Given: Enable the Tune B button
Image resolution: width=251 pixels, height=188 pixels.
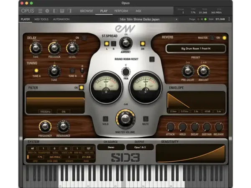Looking at the screenshot, I should 72,71.
